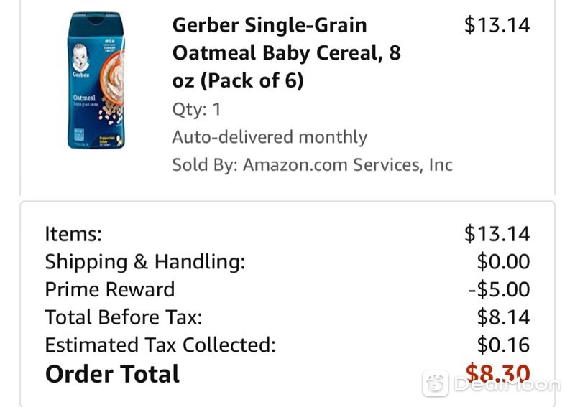Select the bold Order Total label
This screenshot has width=575, height=407.
112,374
